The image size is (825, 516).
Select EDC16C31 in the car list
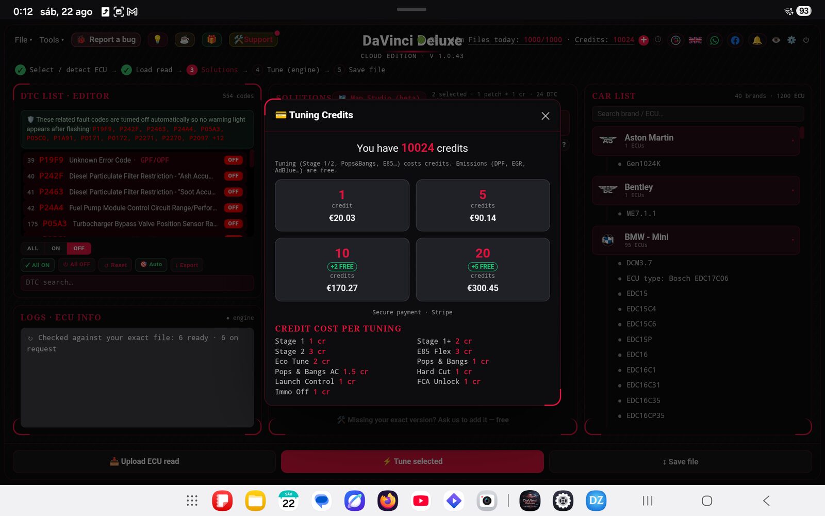643,385
